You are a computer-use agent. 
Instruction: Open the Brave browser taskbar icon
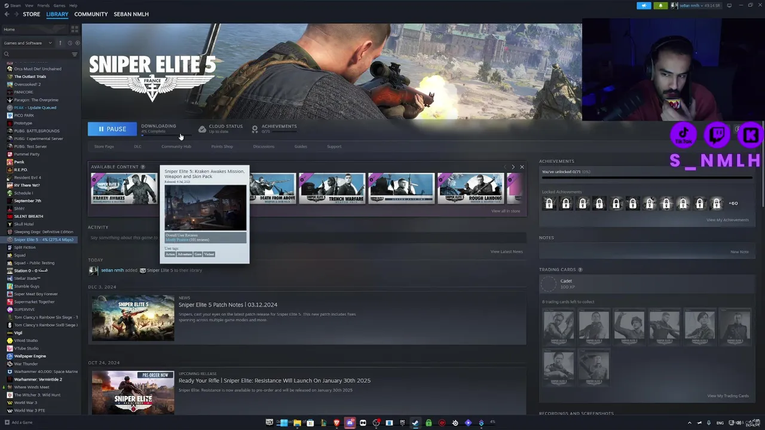[x=336, y=423]
